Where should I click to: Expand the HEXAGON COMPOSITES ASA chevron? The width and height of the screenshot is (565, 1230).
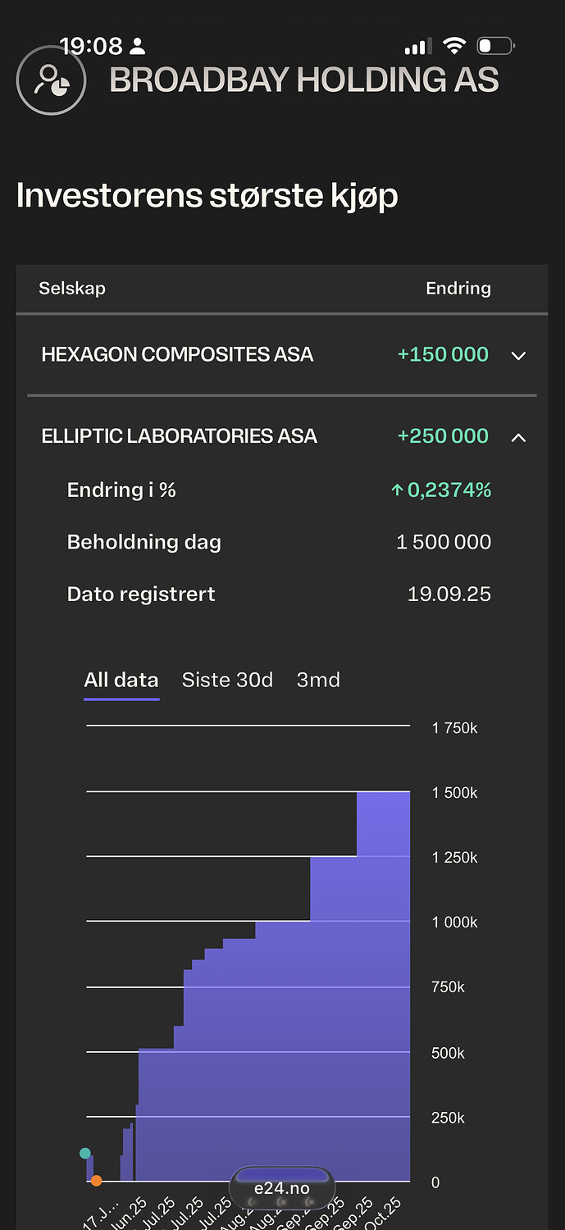[518, 356]
